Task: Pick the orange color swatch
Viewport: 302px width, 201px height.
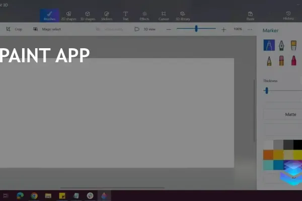Action: 268,155
